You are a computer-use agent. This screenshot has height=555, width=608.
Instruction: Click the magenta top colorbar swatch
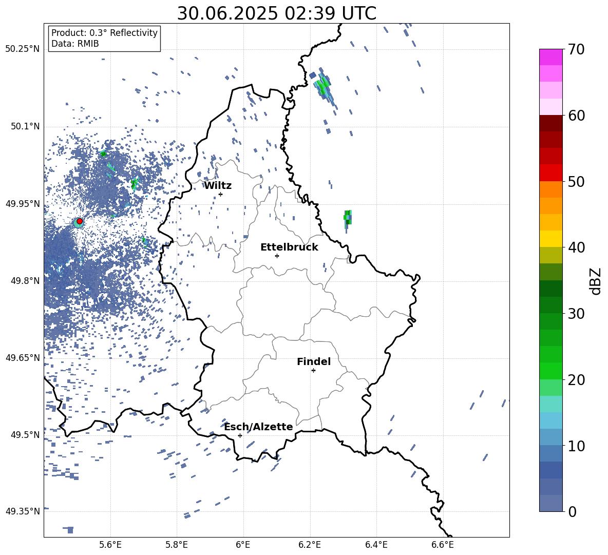(x=551, y=57)
